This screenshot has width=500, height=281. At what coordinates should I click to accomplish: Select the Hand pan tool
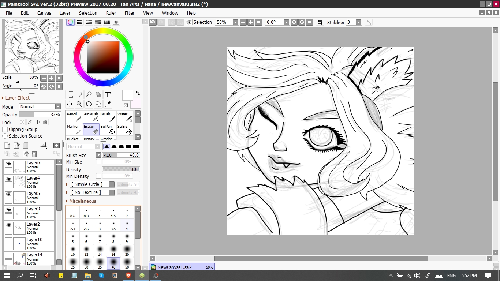click(98, 104)
